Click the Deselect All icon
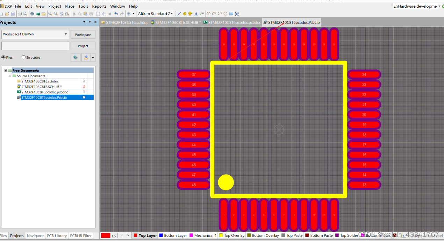444x241 pixels. click(109, 14)
